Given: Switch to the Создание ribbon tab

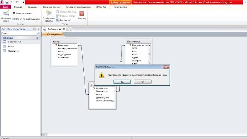Looking at the screenshot, I should tap(32, 7).
